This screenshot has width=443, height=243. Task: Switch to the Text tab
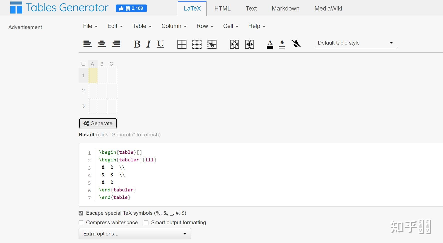[x=251, y=9]
